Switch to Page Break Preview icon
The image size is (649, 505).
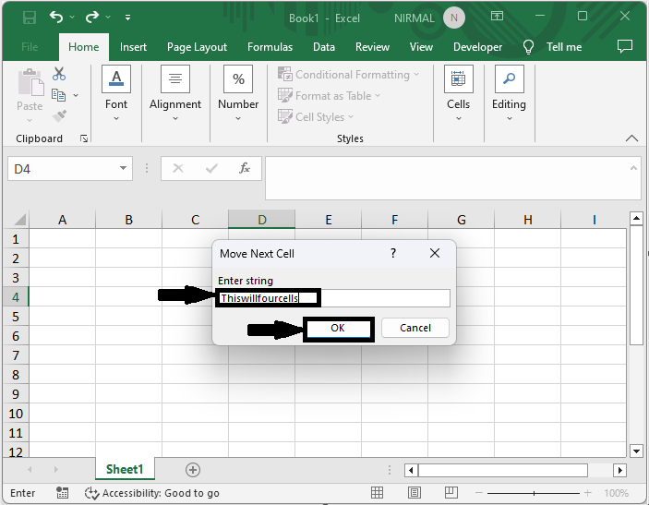[451, 493]
